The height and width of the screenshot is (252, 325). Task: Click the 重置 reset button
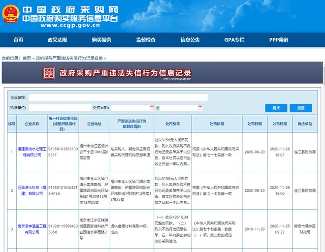[x=301, y=108]
